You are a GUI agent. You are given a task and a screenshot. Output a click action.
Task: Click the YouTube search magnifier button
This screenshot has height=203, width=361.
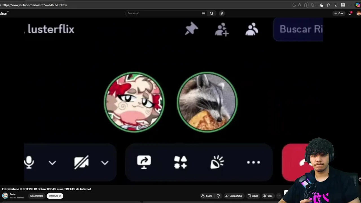click(212, 13)
